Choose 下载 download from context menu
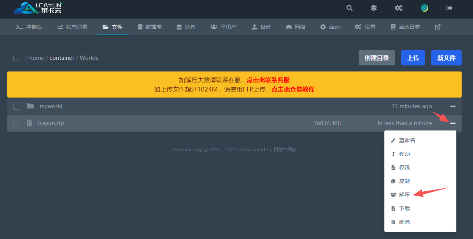The height and width of the screenshot is (239, 473). 420,208
